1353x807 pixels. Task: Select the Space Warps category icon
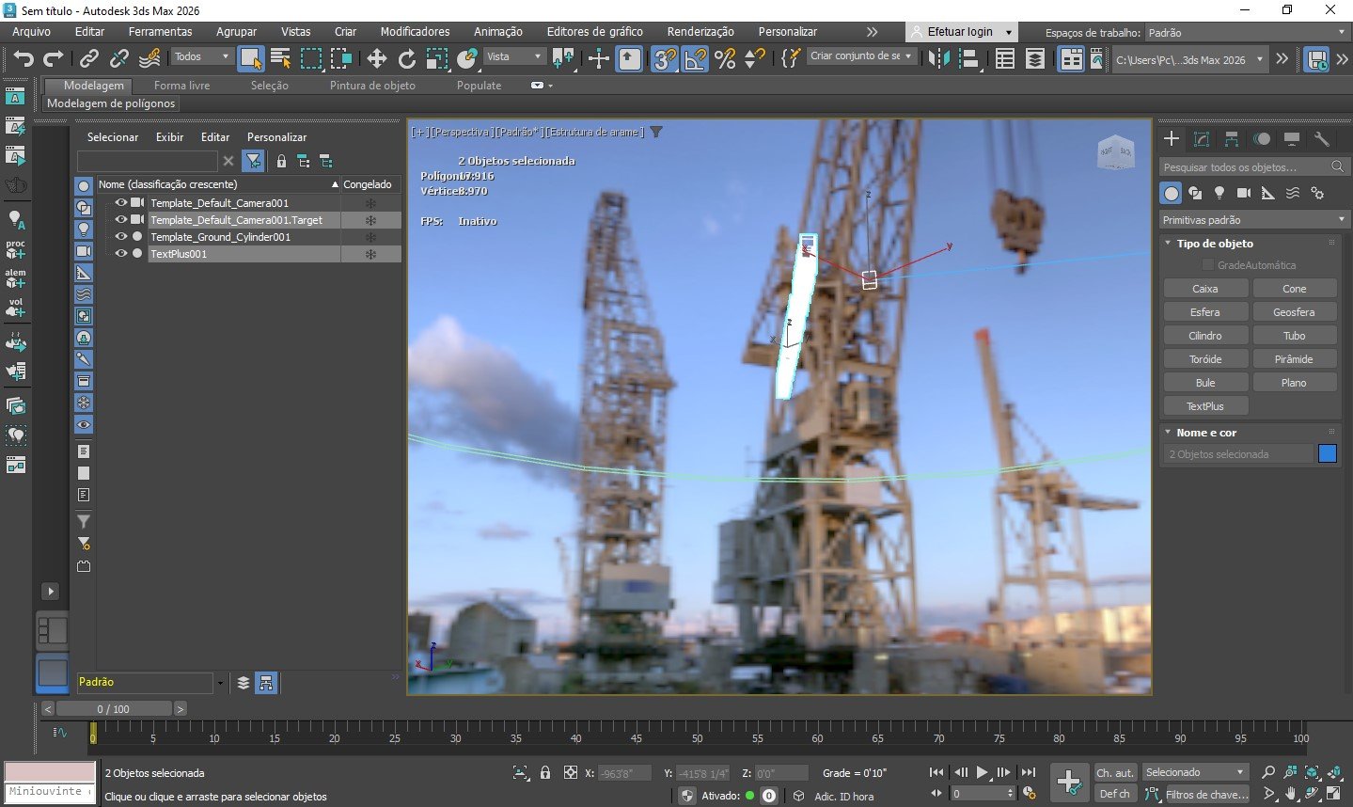click(1293, 193)
